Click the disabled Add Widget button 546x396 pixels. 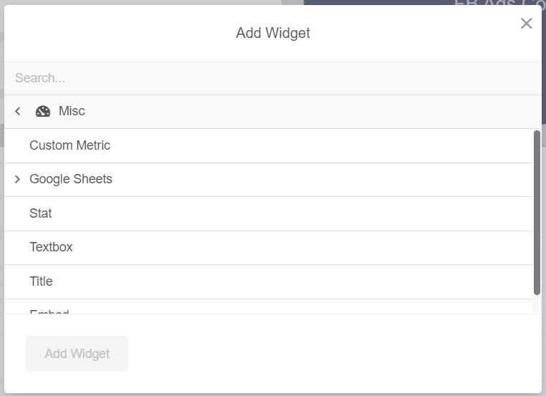tap(77, 354)
